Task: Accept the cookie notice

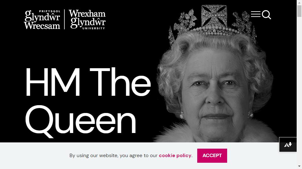Action: [212, 156]
